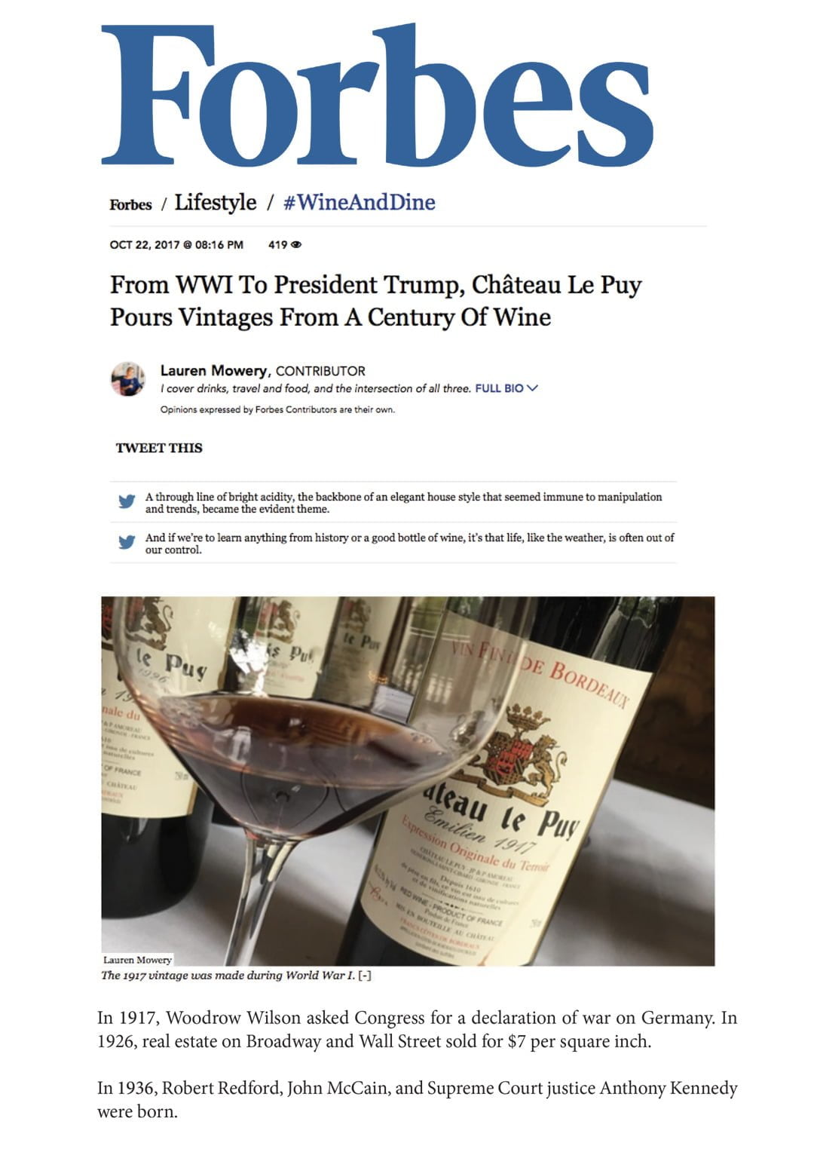Image resolution: width=814 pixels, height=1152 pixels.
Task: Click the Château Le Puy wine photo
Action: point(408,781)
